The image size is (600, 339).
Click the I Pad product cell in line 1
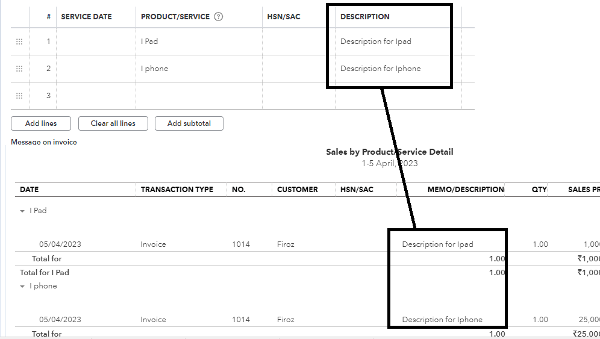[x=199, y=42]
